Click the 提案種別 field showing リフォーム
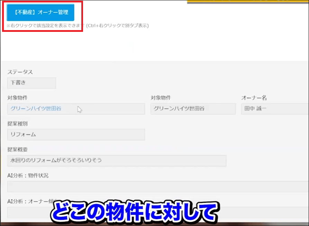Image resolution: width=309 pixels, height=226 pixels. (76, 135)
